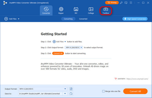
Task: Expand Add Files arrow in Step 1
Action: [x=65, y=42]
